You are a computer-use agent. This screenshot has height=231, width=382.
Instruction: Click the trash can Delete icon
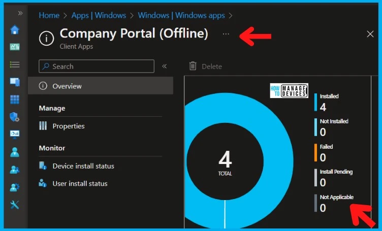[193, 66]
